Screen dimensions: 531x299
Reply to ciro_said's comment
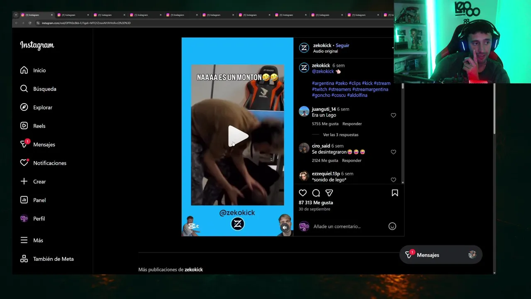(351, 160)
